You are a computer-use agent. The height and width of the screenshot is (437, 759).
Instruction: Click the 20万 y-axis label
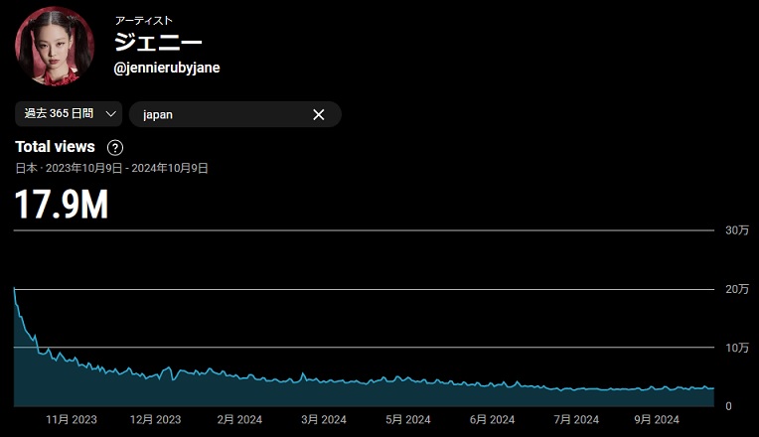(x=736, y=289)
